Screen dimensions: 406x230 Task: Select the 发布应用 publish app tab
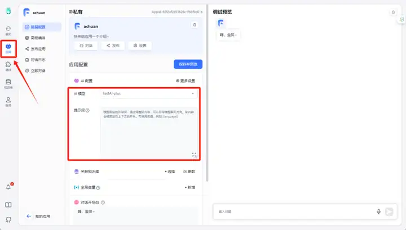[x=42, y=49]
